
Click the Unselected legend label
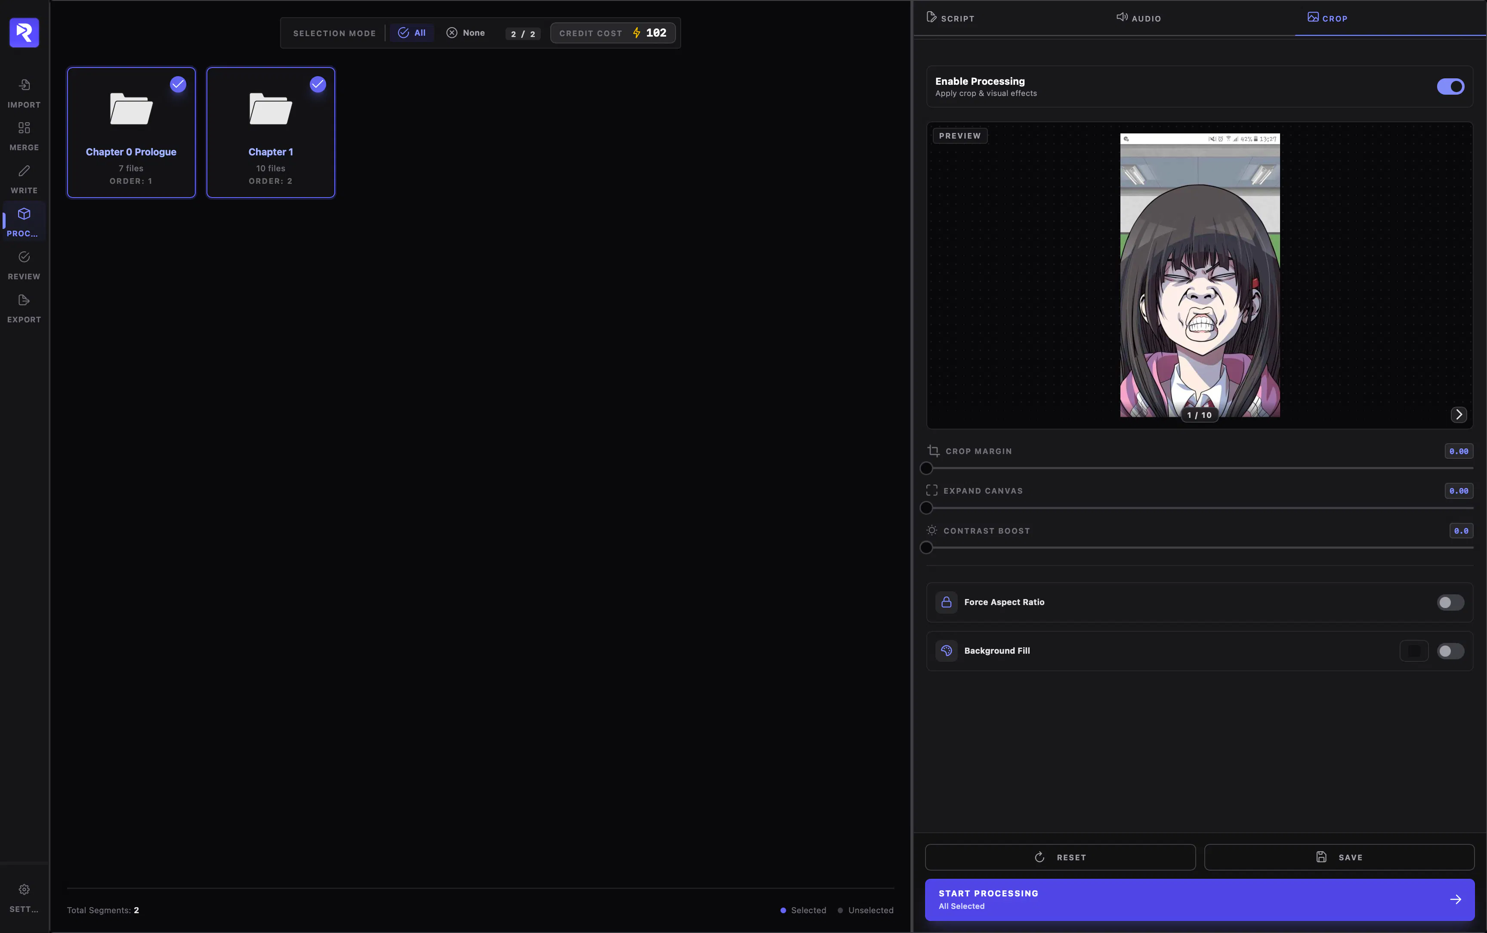[870, 910]
